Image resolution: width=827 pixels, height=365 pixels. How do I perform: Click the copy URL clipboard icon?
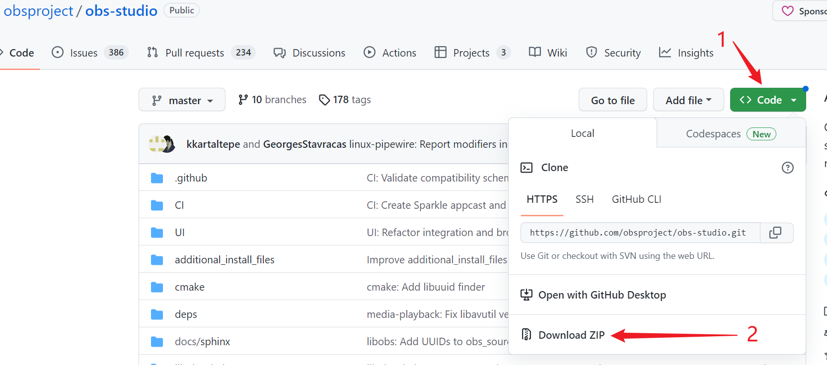click(x=775, y=233)
